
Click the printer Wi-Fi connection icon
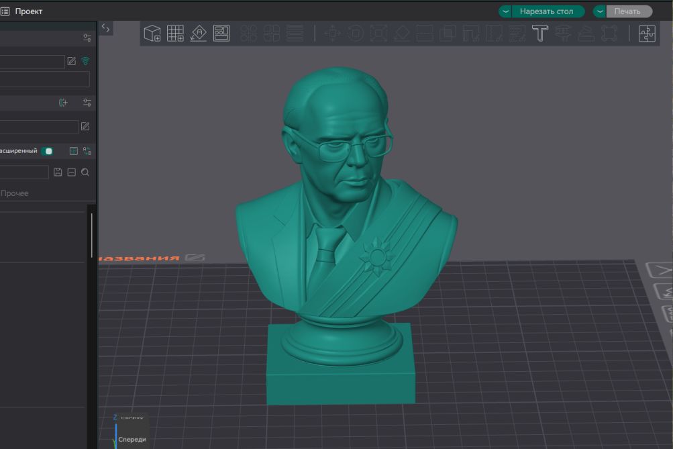(x=85, y=61)
